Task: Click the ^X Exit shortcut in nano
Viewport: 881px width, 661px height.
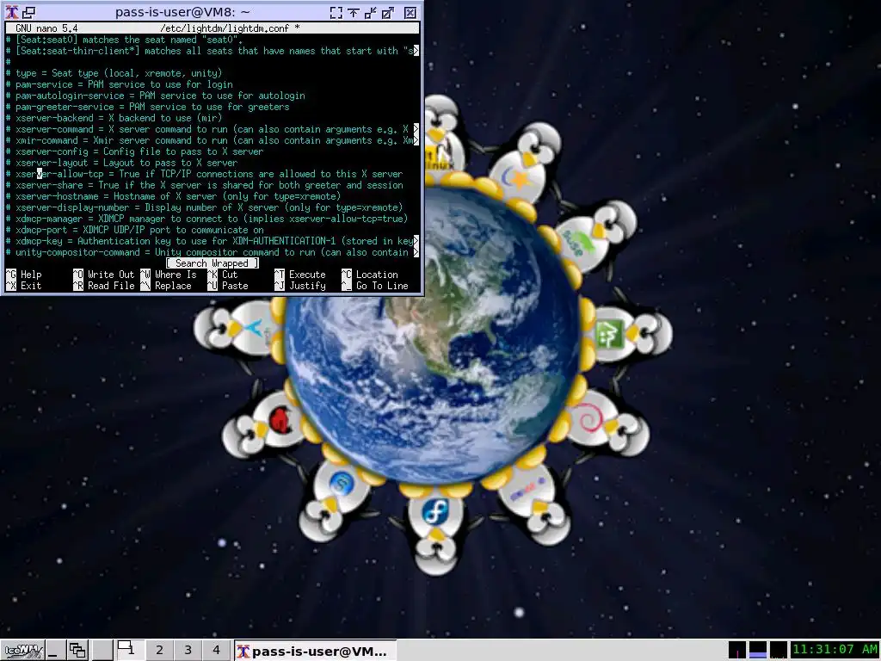Action: point(23,286)
